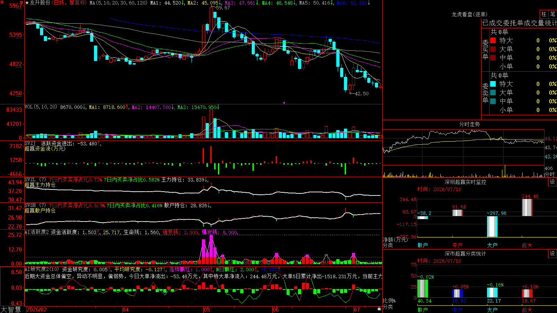Click the 龙虎看盘(逐单) title
The width and height of the screenshot is (557, 313).
click(469, 14)
